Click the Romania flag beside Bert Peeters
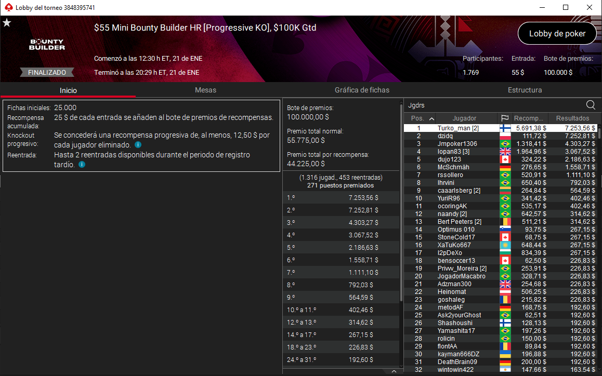The width and height of the screenshot is (602, 376). pos(505,222)
